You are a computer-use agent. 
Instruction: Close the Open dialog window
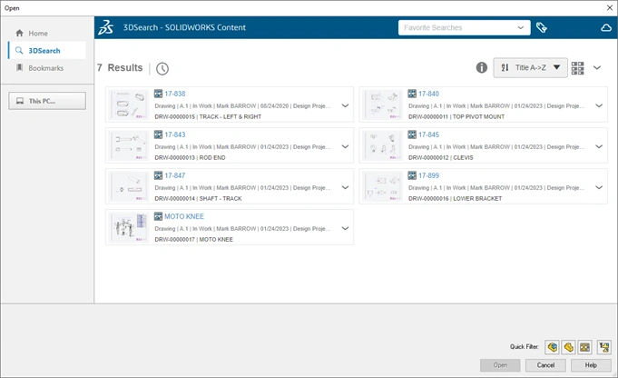coord(609,8)
